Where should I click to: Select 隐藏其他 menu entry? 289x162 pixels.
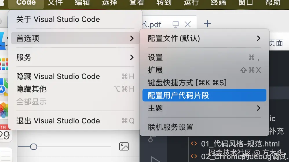75,89
